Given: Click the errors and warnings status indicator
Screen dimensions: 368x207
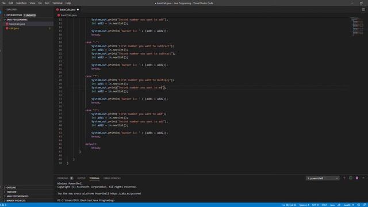Looking at the screenshot, I should tap(3, 205).
